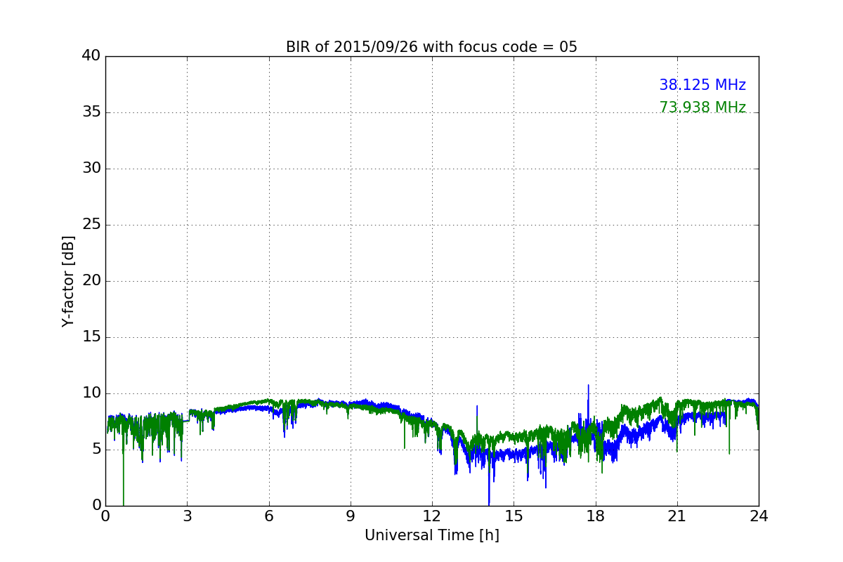843x562 pixels.
Task: Click the y-axis tick label 15
Action: click(91, 337)
